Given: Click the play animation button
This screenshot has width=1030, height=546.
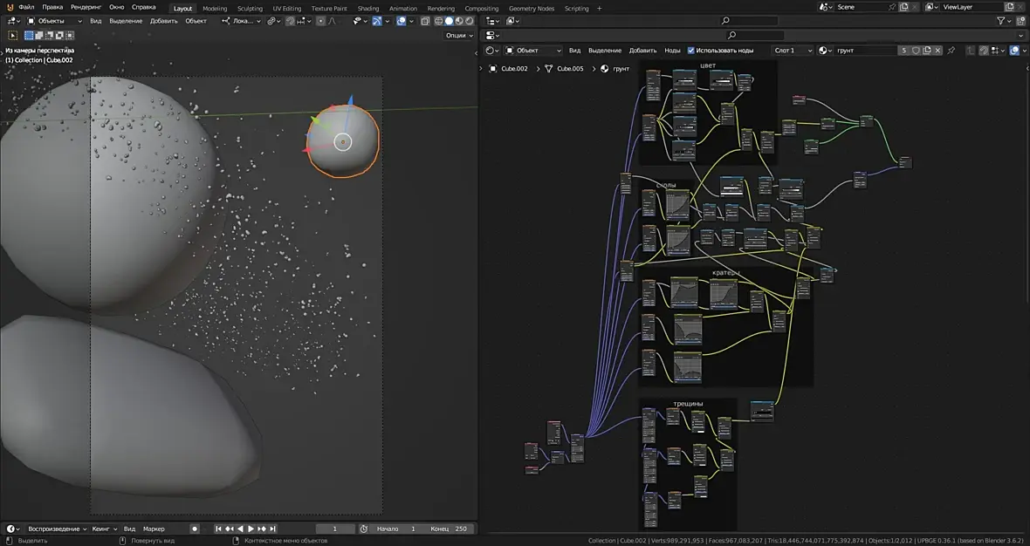Looking at the screenshot, I should [251, 529].
